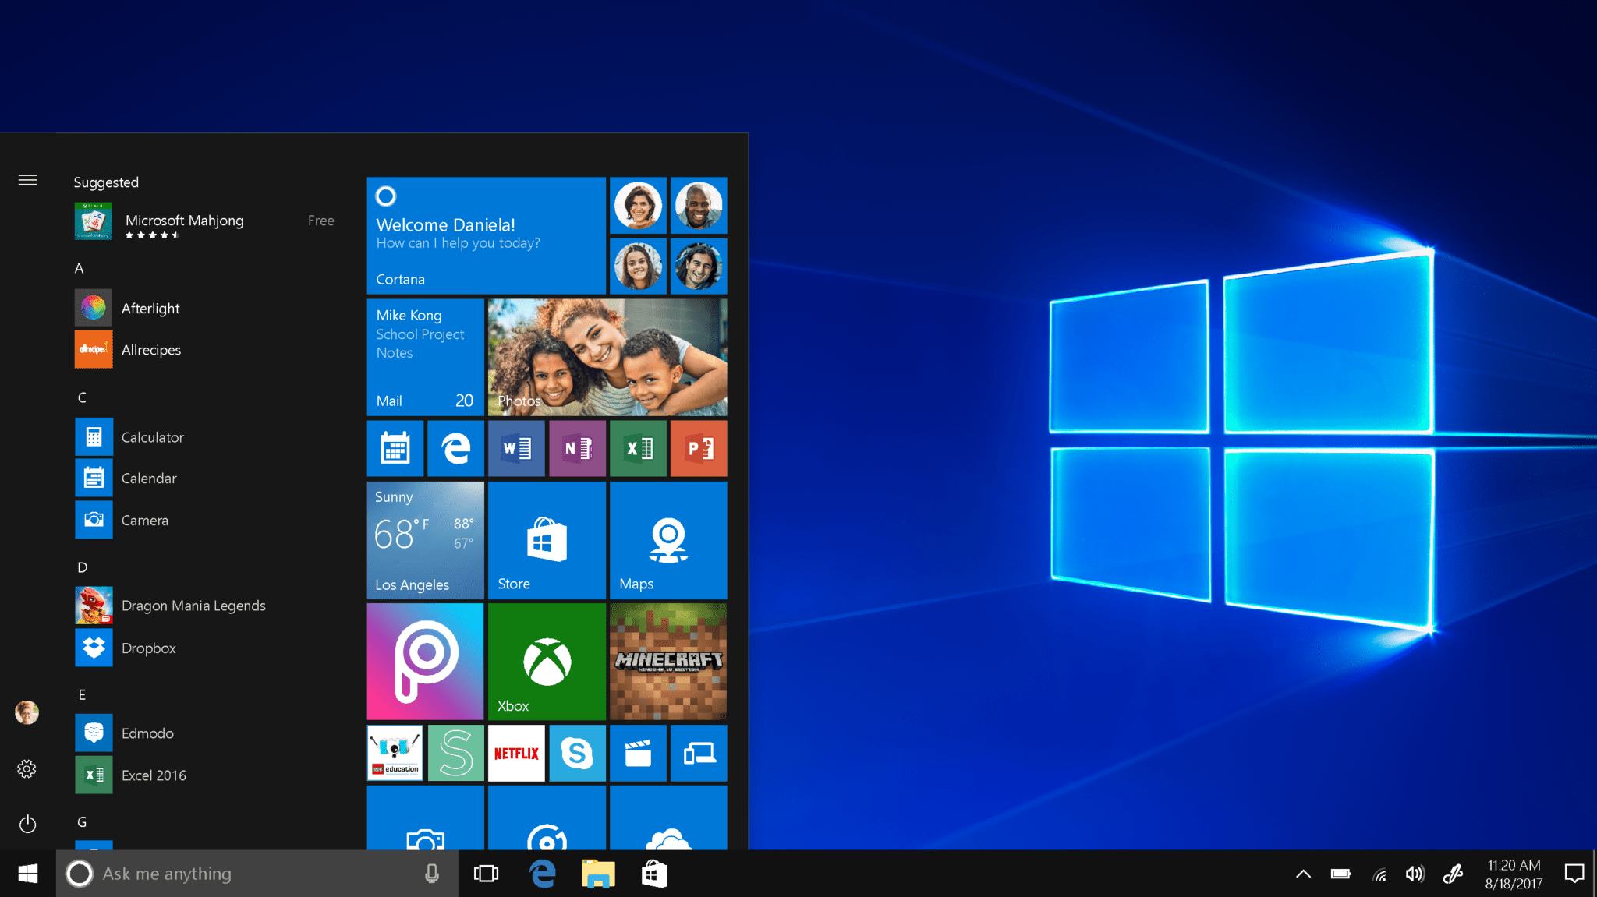The width and height of the screenshot is (1597, 897).
Task: Toggle Task View button on taskbar
Action: (x=487, y=873)
